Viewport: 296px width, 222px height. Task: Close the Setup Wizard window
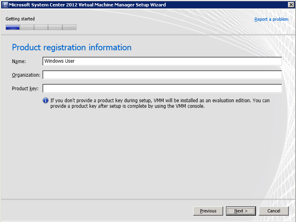(291, 4)
